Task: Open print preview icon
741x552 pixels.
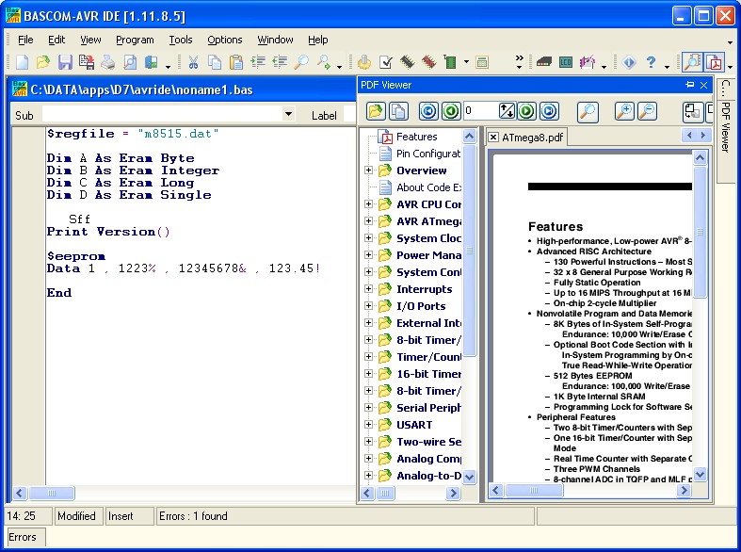Action: point(130,62)
